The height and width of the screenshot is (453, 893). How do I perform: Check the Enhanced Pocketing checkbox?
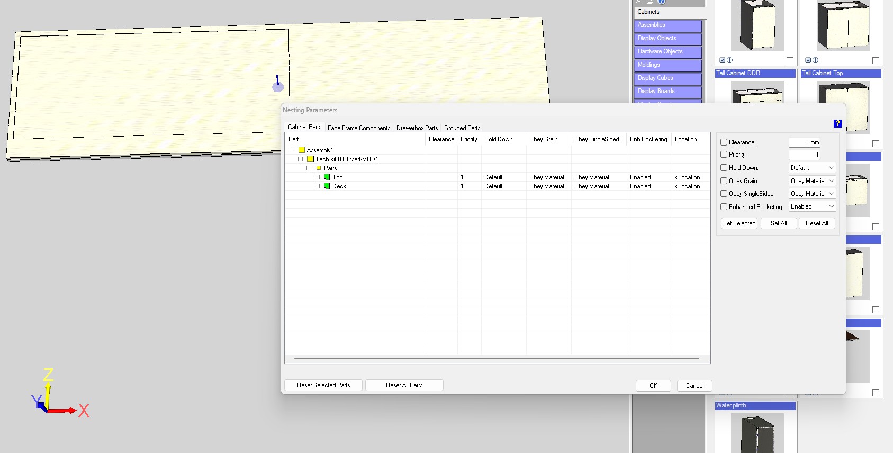724,207
